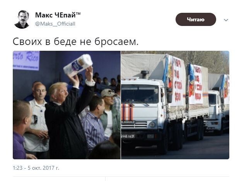Viewport: 244px width, 181px height.
Task: Open the Макс ЧЕпай display name link
Action: (58, 15)
